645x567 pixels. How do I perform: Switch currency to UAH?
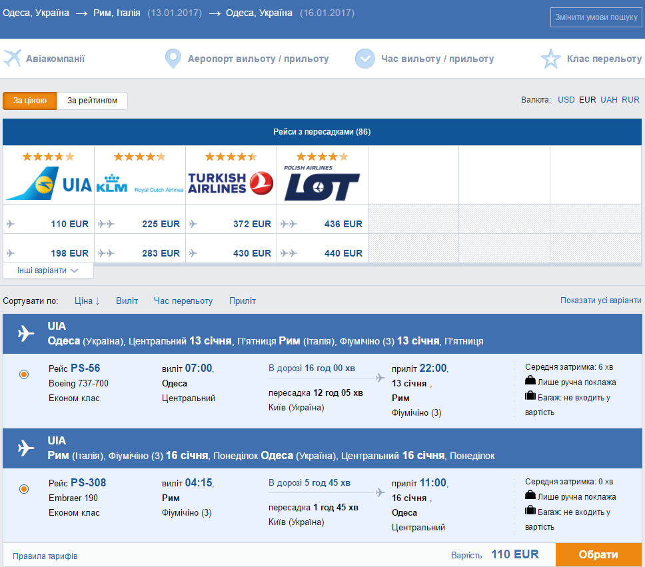609,99
